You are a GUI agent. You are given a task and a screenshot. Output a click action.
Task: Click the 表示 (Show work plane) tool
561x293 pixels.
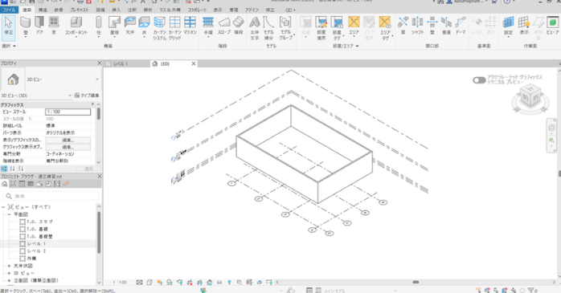[x=524, y=26]
